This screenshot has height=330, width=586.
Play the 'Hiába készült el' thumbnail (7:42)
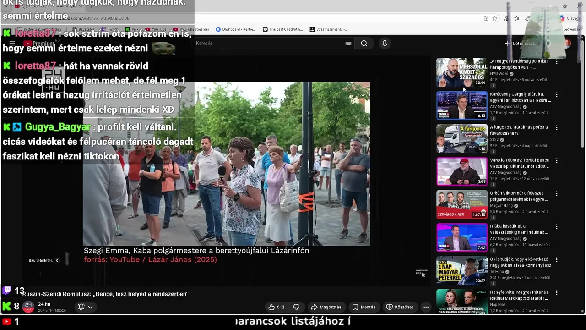click(x=461, y=237)
